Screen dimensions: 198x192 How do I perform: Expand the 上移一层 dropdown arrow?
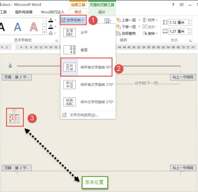(x=139, y=20)
